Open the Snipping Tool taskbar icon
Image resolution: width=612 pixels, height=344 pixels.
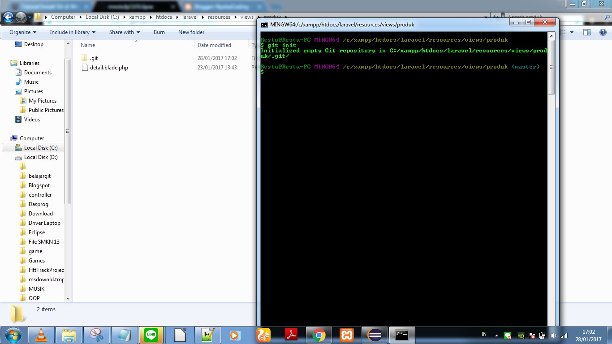pos(97,335)
